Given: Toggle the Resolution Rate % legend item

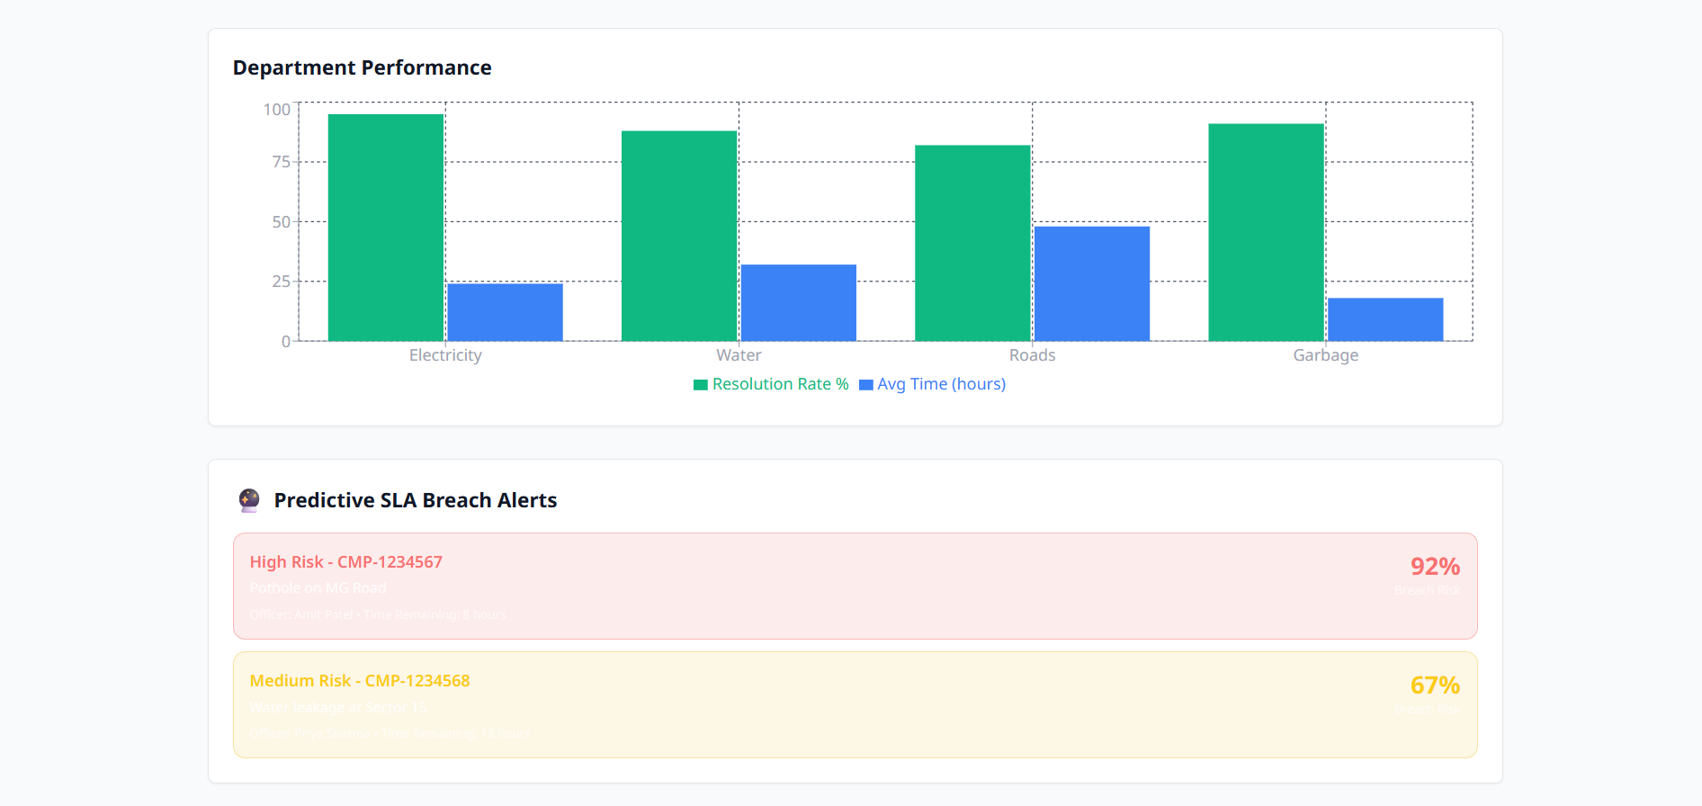Looking at the screenshot, I should [771, 384].
